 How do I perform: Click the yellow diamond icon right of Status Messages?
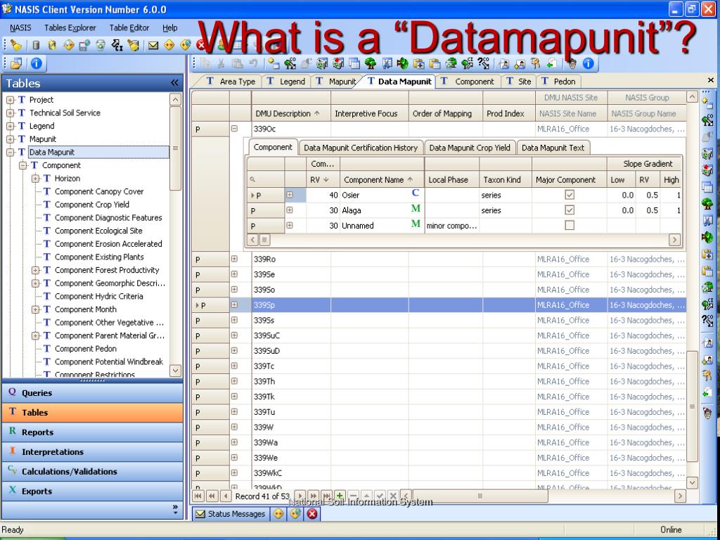278,514
